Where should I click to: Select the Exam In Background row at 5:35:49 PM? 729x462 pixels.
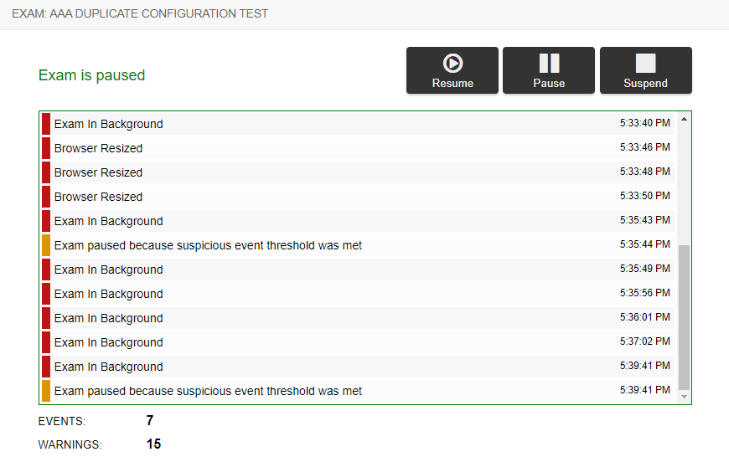(x=358, y=269)
